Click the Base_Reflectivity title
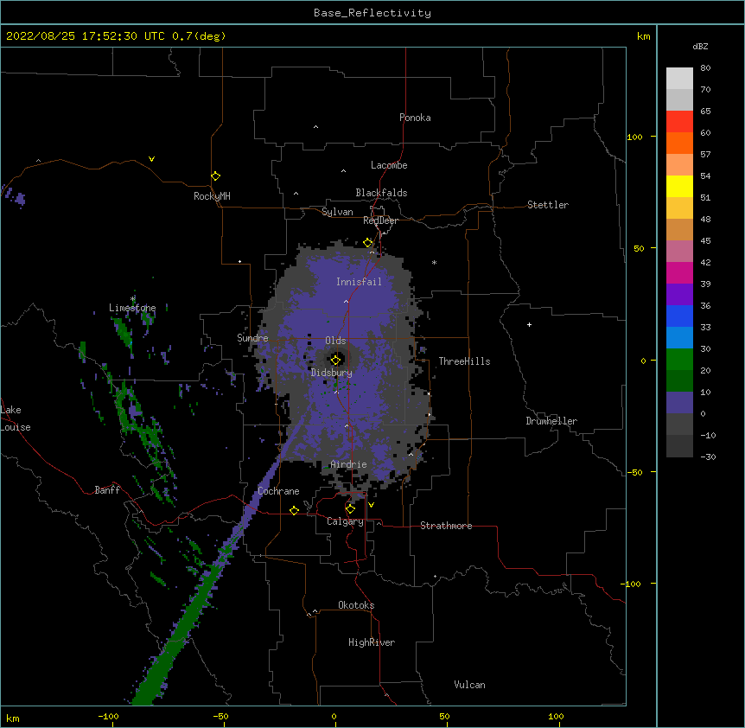 click(x=372, y=13)
